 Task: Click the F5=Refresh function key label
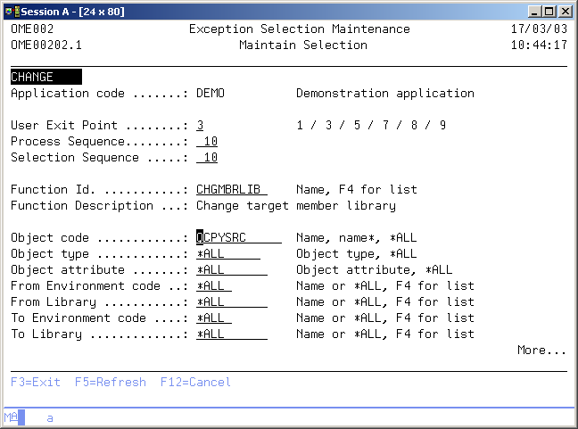click(111, 383)
